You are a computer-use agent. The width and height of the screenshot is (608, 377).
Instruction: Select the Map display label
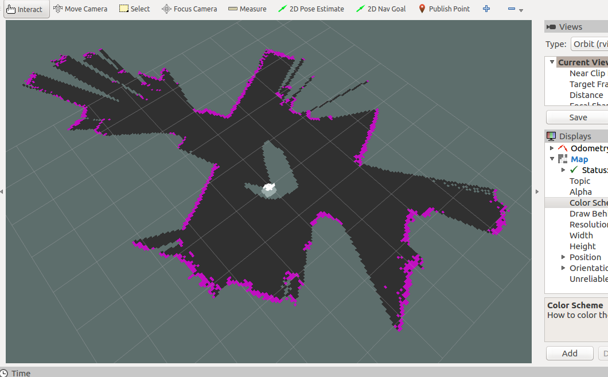[579, 159]
